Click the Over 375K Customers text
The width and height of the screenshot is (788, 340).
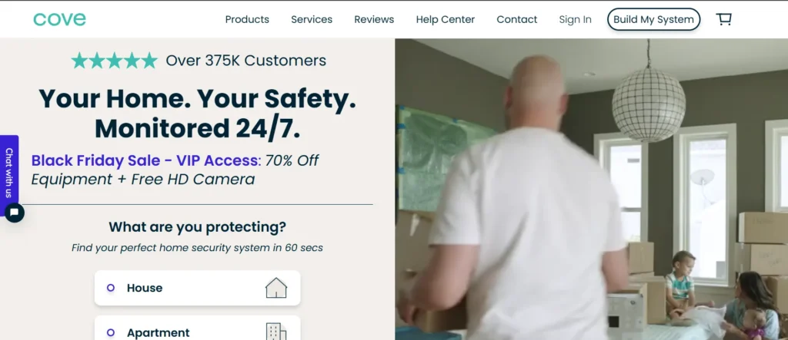coord(245,61)
